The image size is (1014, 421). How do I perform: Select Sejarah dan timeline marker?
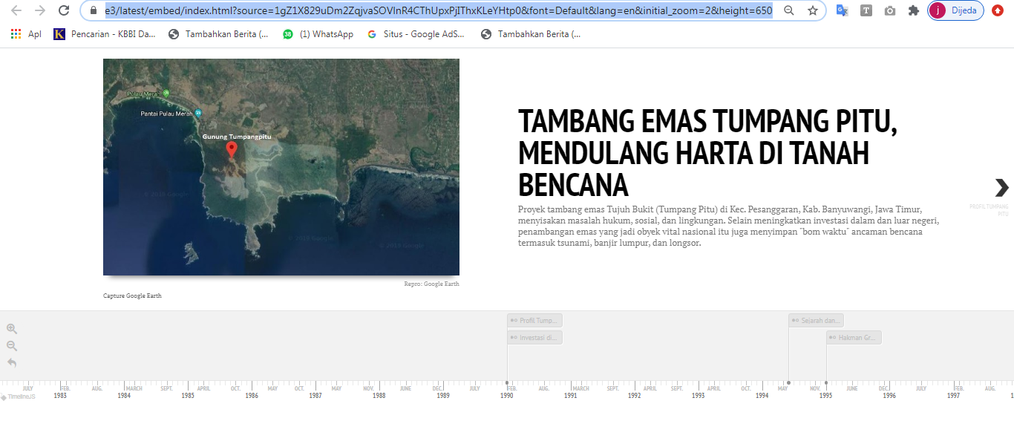pyautogui.click(x=816, y=321)
